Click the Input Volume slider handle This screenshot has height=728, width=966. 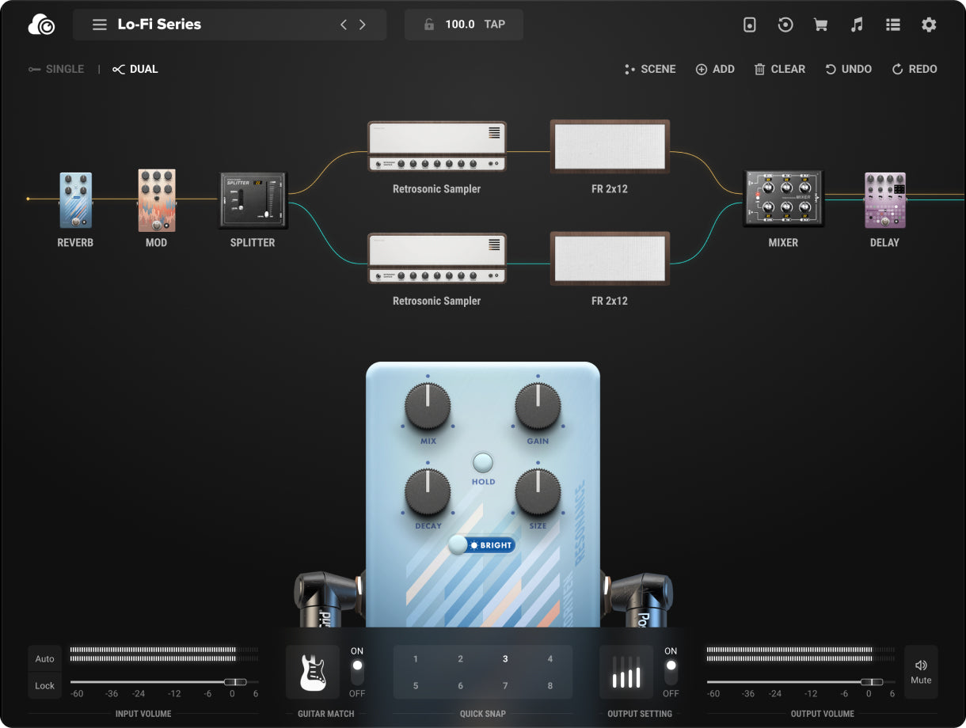(234, 681)
